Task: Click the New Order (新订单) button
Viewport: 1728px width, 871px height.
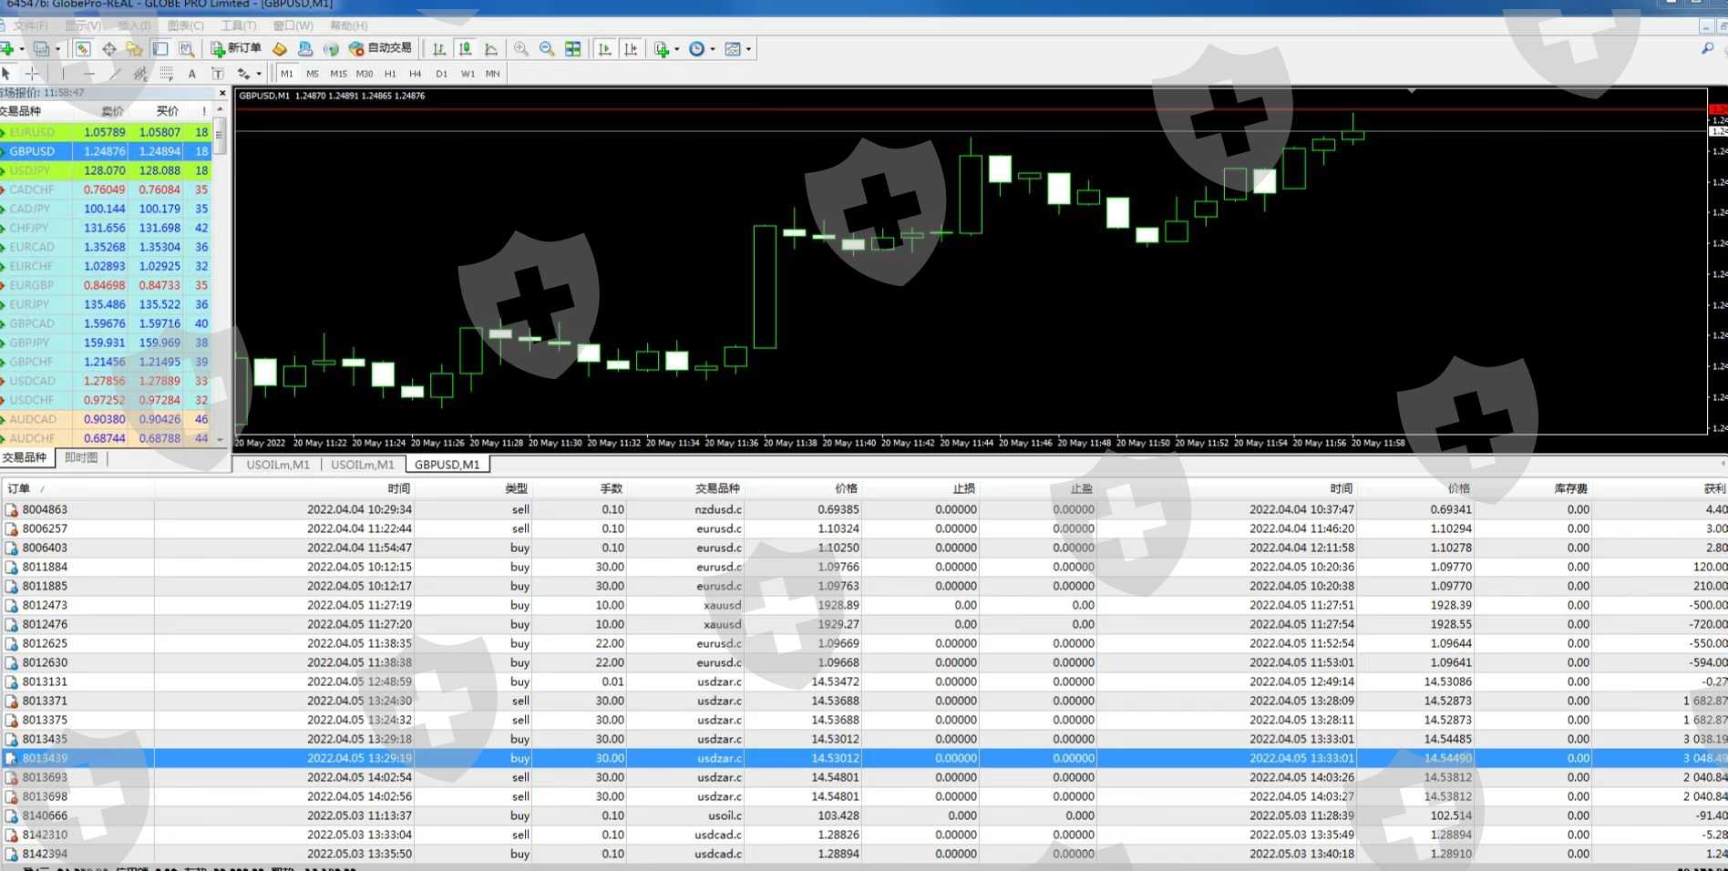Action: (x=236, y=48)
